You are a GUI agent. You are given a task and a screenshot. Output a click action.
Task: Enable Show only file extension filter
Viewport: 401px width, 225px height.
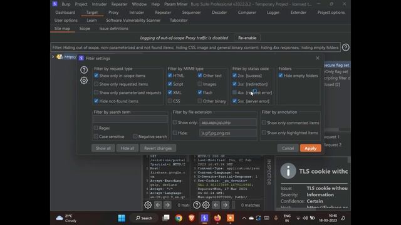(x=175, y=122)
